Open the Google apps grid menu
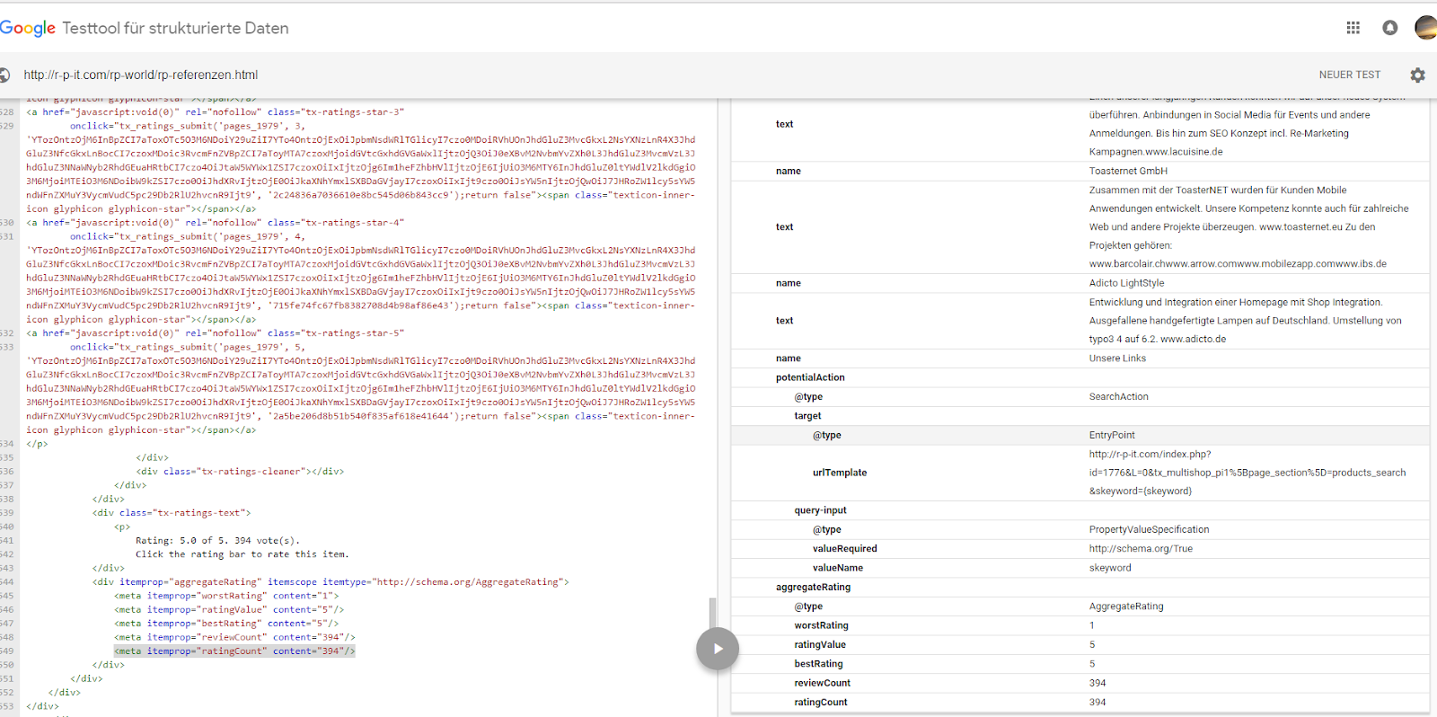1437x717 pixels. (1353, 28)
